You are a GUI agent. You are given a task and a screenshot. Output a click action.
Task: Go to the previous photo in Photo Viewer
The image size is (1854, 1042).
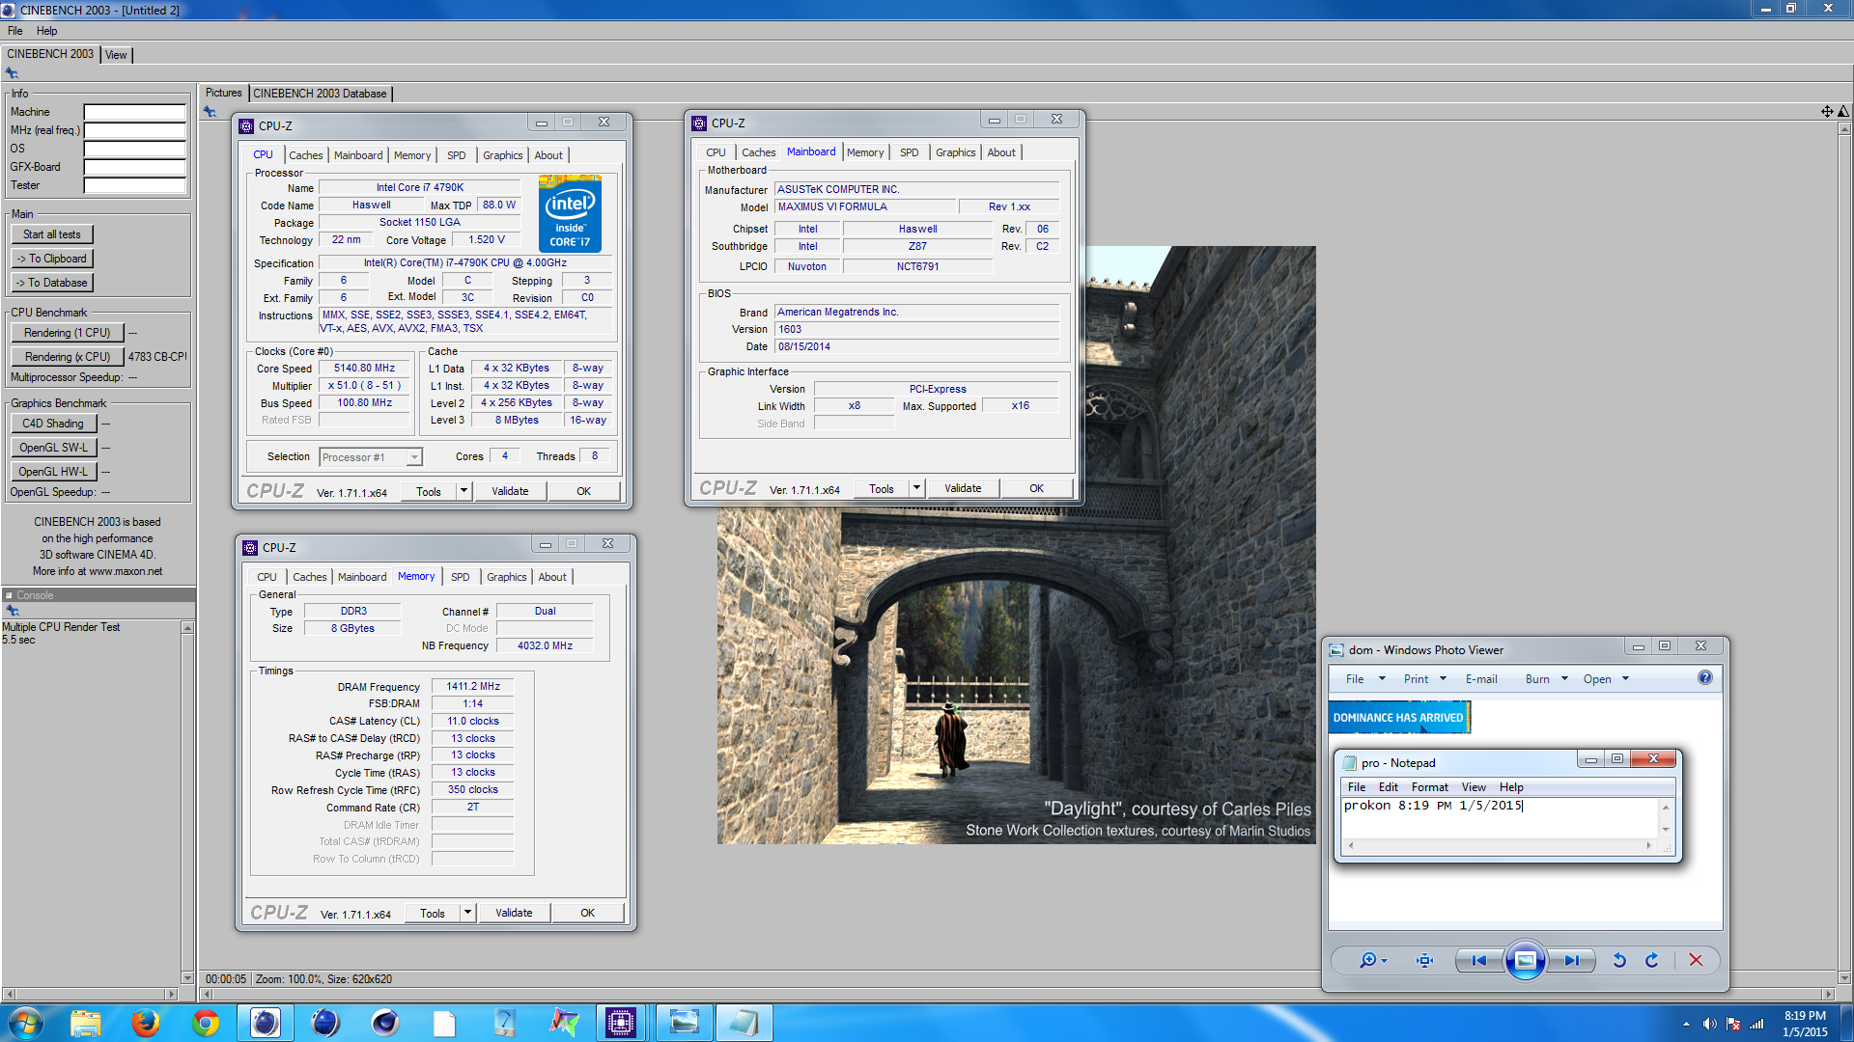tap(1478, 960)
